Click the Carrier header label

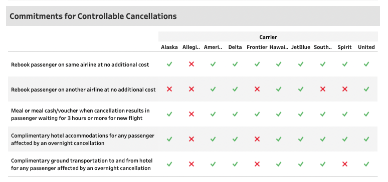(x=268, y=37)
